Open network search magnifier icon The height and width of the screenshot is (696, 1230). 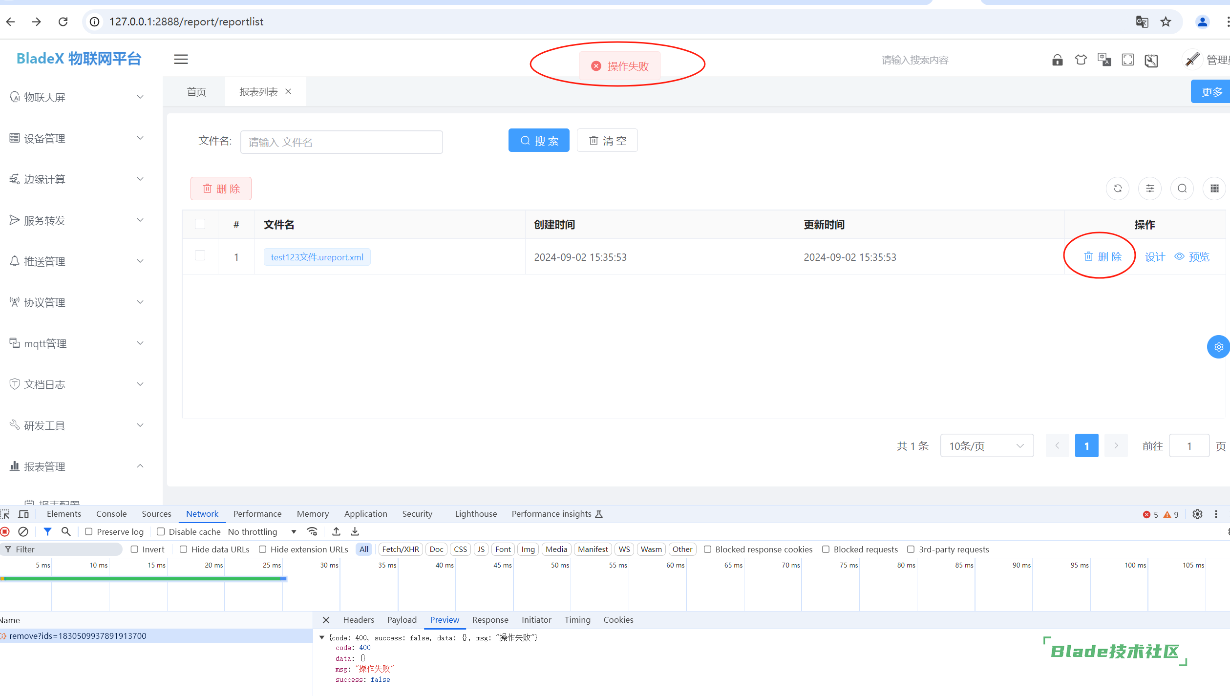(66, 531)
